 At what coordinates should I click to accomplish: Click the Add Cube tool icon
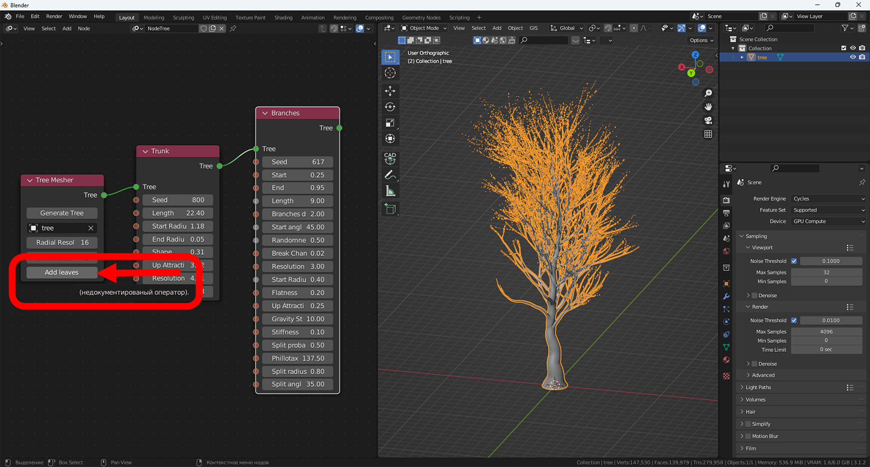pyautogui.click(x=390, y=209)
